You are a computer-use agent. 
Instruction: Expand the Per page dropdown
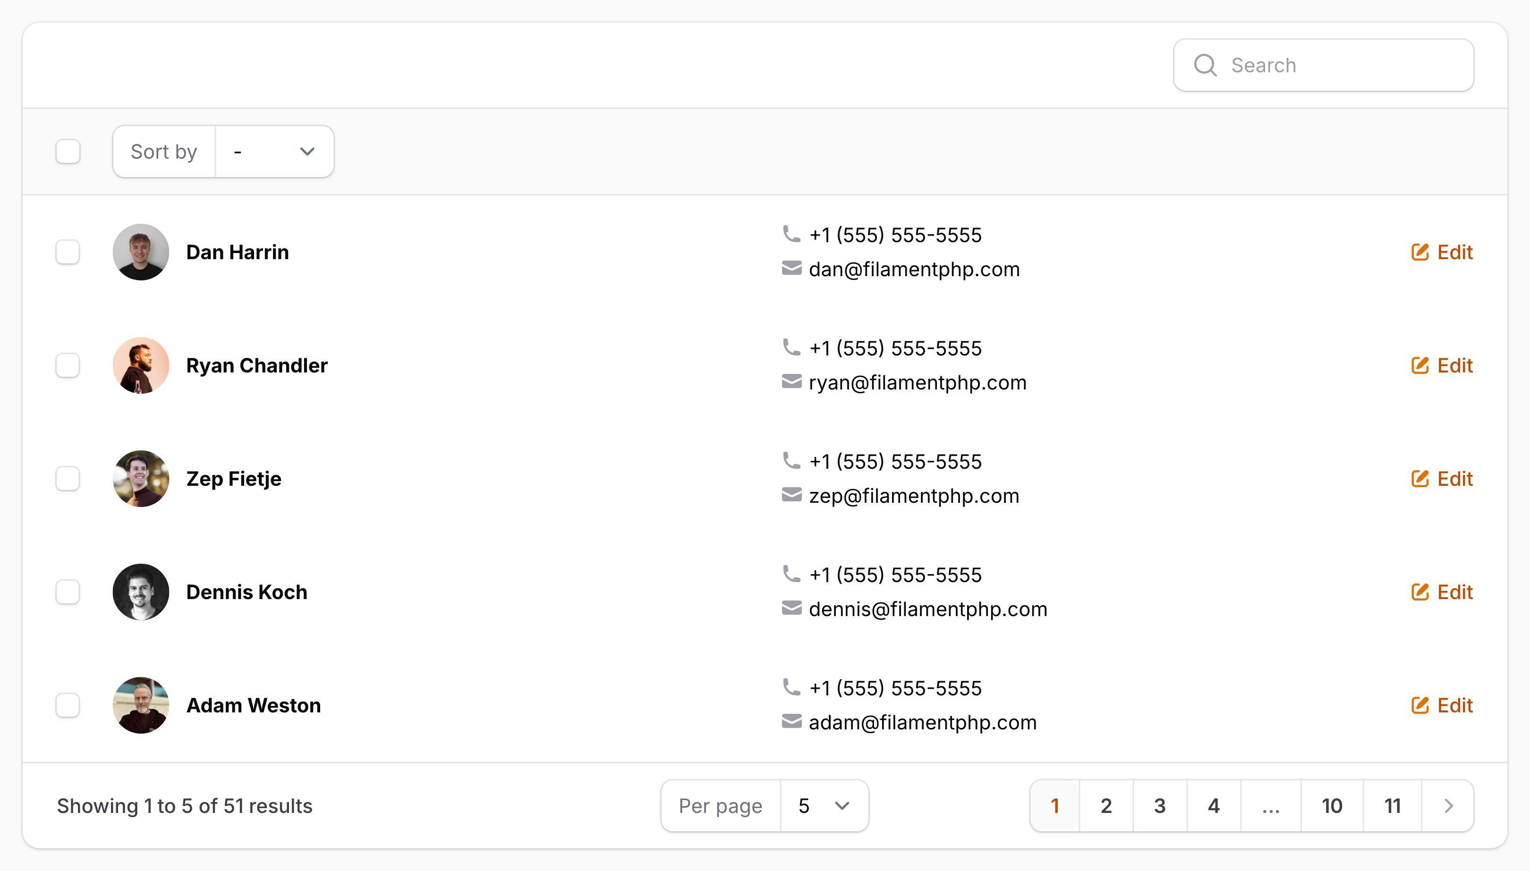(x=824, y=806)
